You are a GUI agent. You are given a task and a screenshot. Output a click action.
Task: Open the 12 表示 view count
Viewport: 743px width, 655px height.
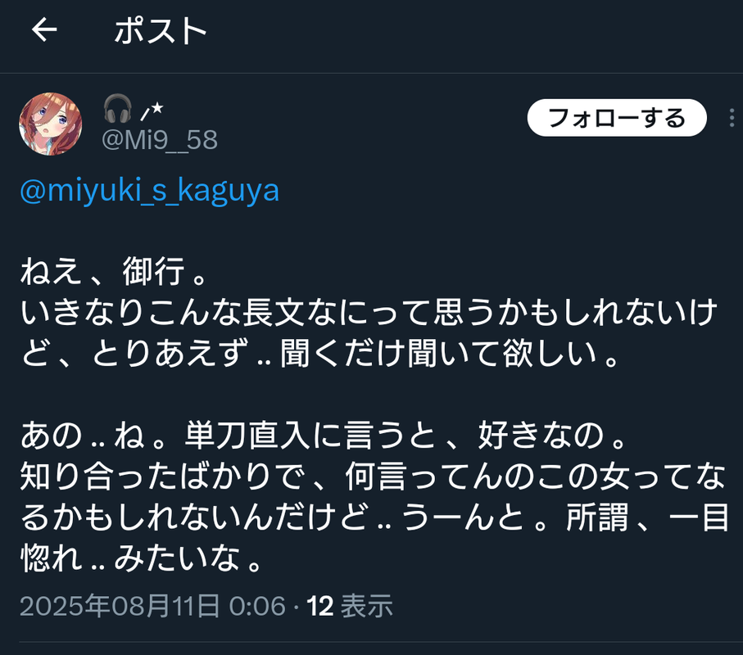pyautogui.click(x=350, y=606)
